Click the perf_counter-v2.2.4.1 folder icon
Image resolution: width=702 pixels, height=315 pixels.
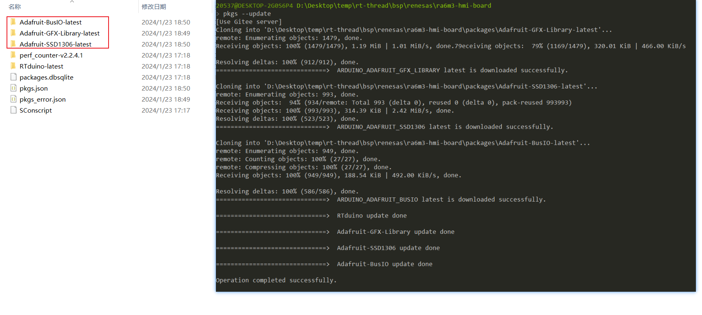(x=13, y=55)
